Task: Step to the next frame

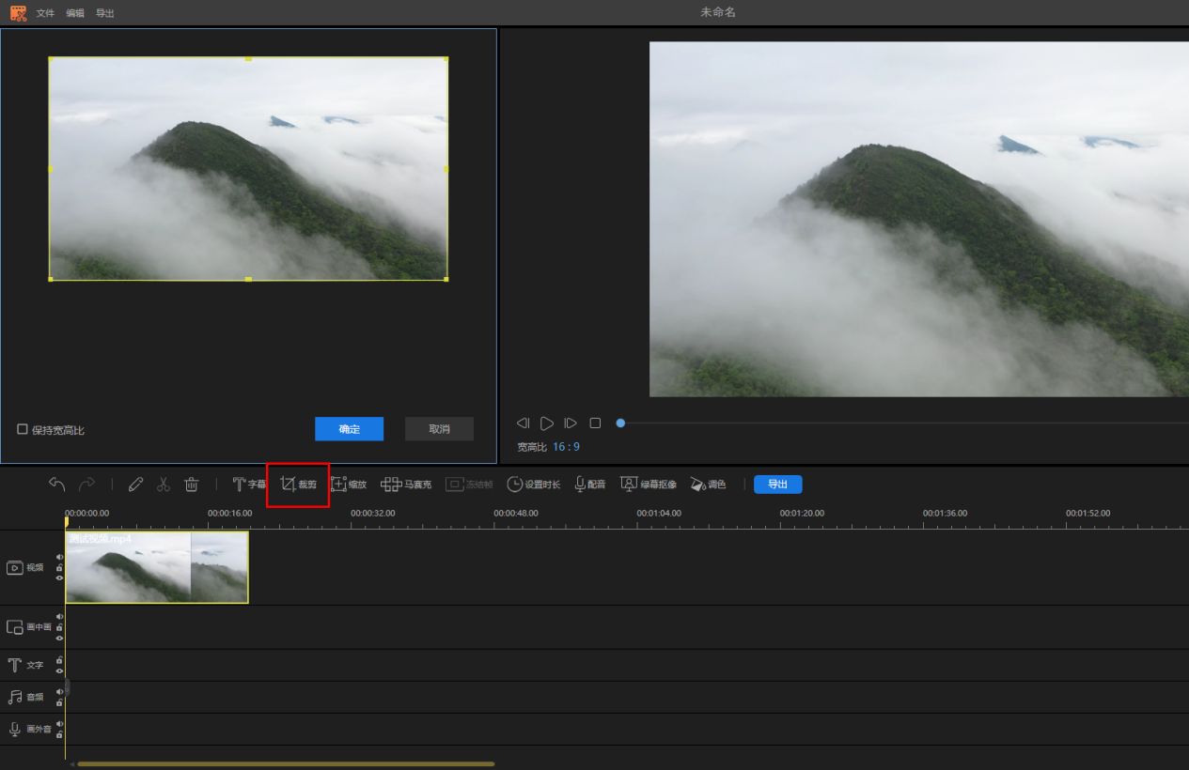Action: pyautogui.click(x=571, y=423)
